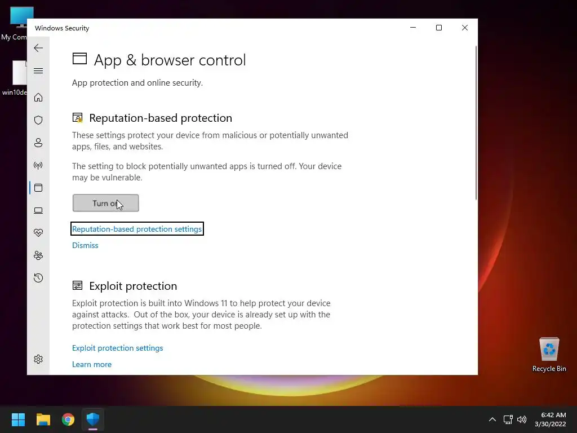Click Windows Security taskbar icon
Screen dimensions: 577x433
click(x=93, y=419)
